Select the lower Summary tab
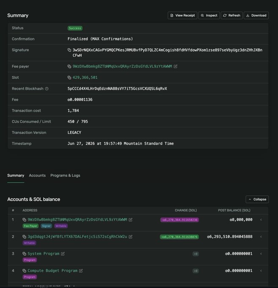278x288 pixels. tap(16, 175)
